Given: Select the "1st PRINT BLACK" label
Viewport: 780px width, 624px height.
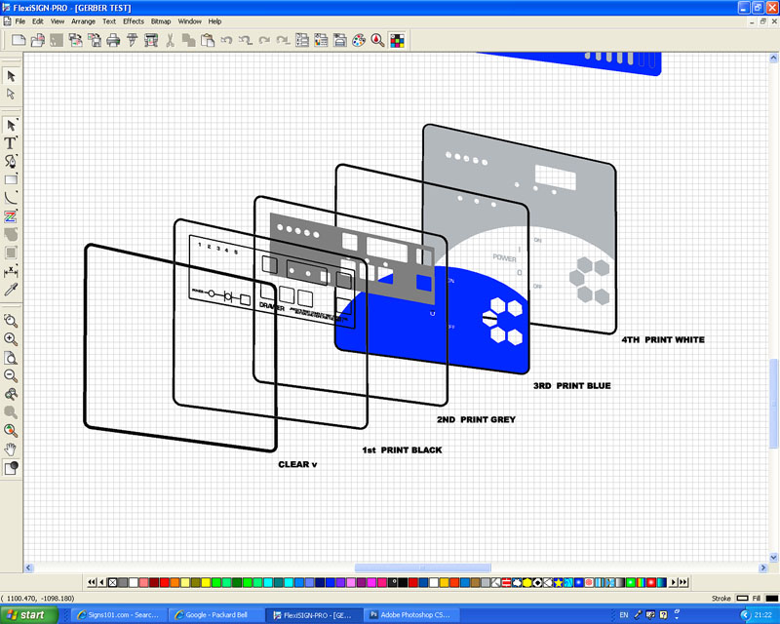Looking at the screenshot, I should point(402,449).
